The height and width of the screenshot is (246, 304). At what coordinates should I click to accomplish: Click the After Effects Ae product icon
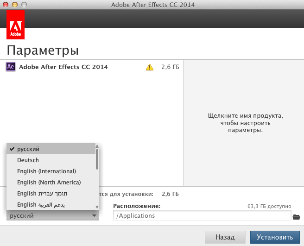coord(11,67)
